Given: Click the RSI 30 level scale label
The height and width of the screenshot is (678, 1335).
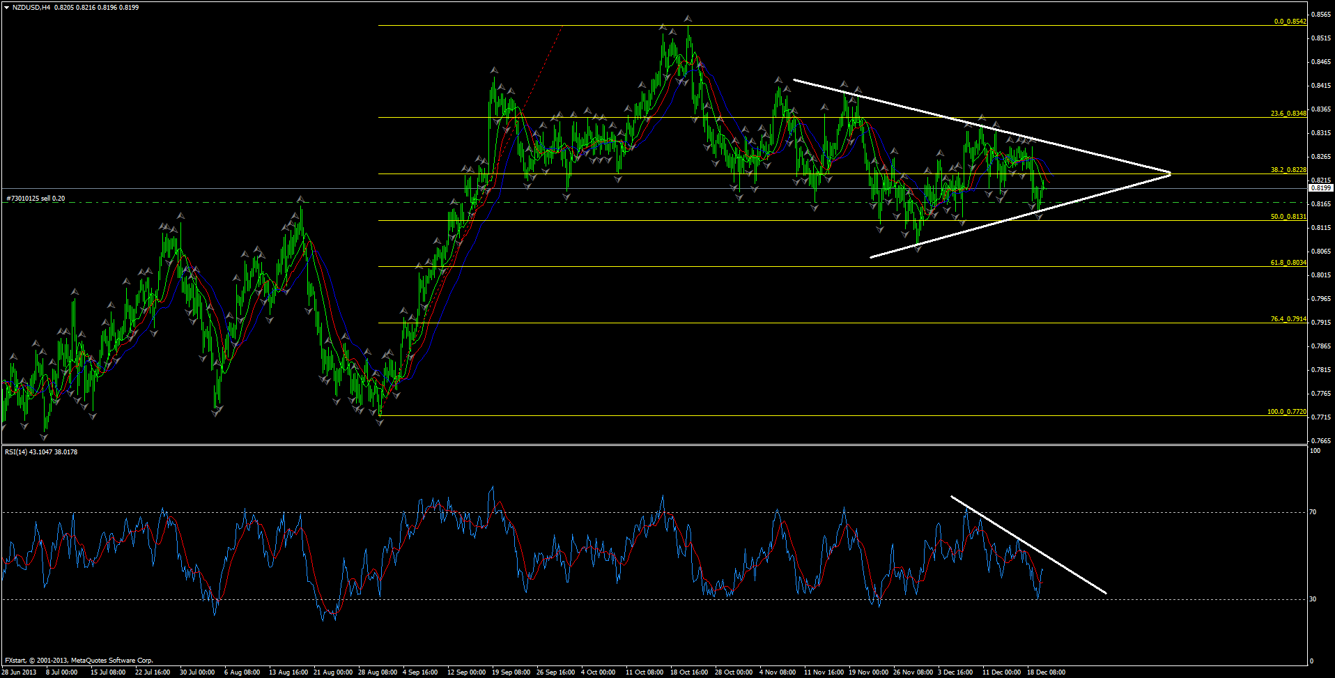Looking at the screenshot, I should 1313,599.
